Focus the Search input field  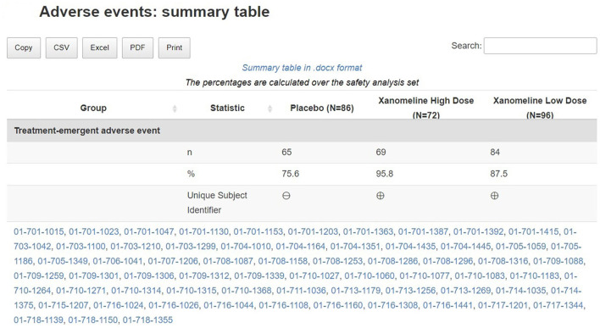tap(540, 46)
